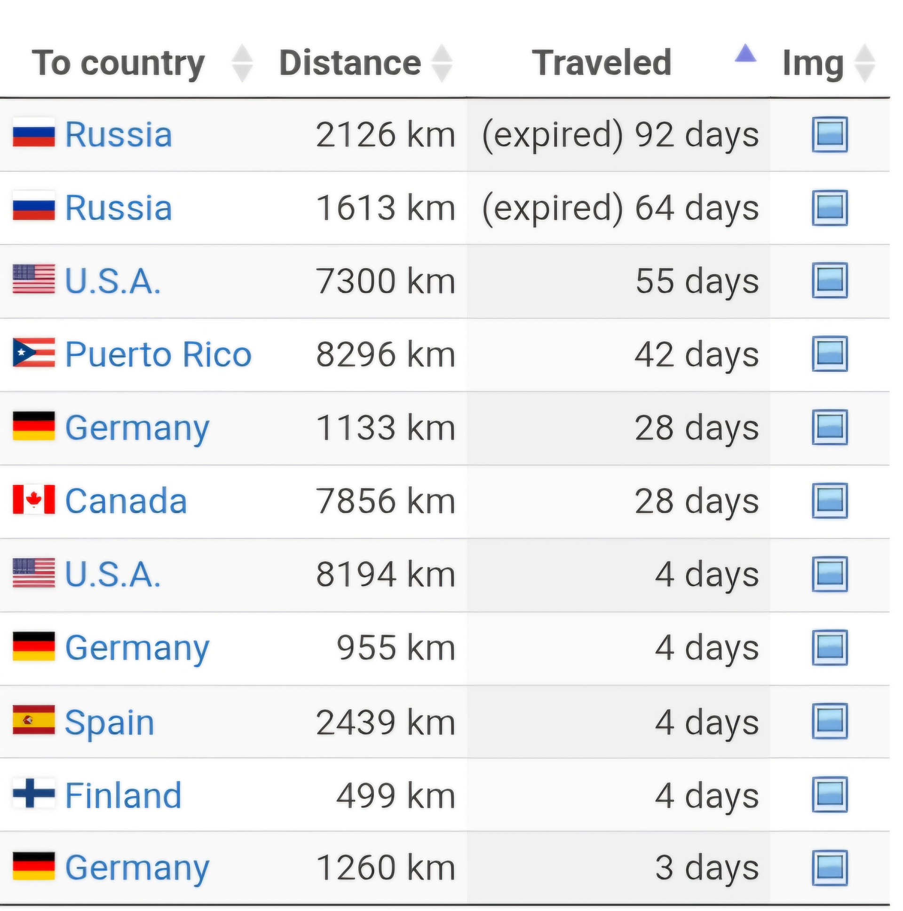
Task: Open image icon for Canada row
Action: [x=829, y=500]
